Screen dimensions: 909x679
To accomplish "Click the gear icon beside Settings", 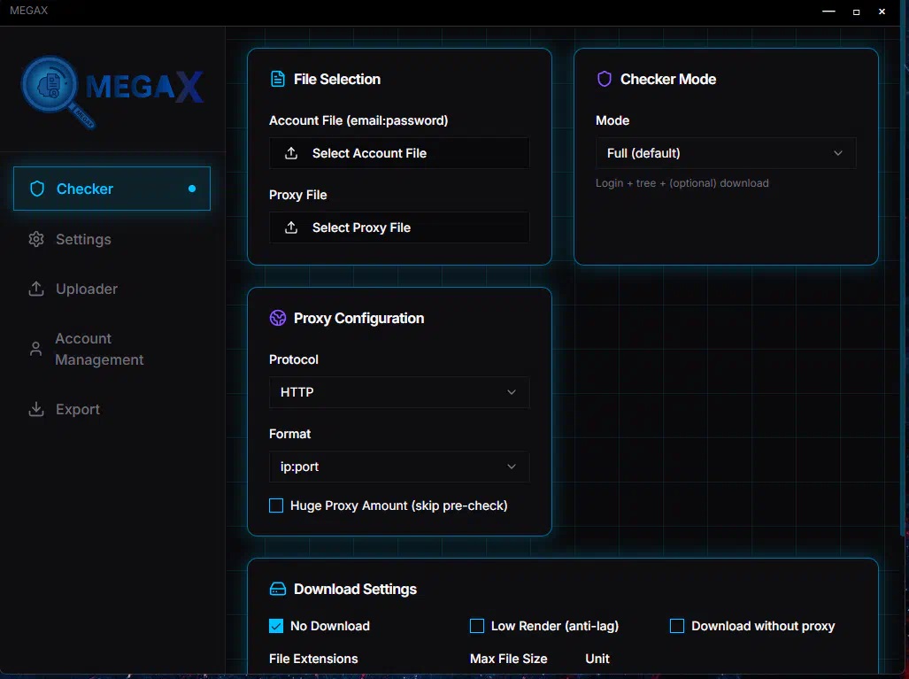I will coord(36,239).
